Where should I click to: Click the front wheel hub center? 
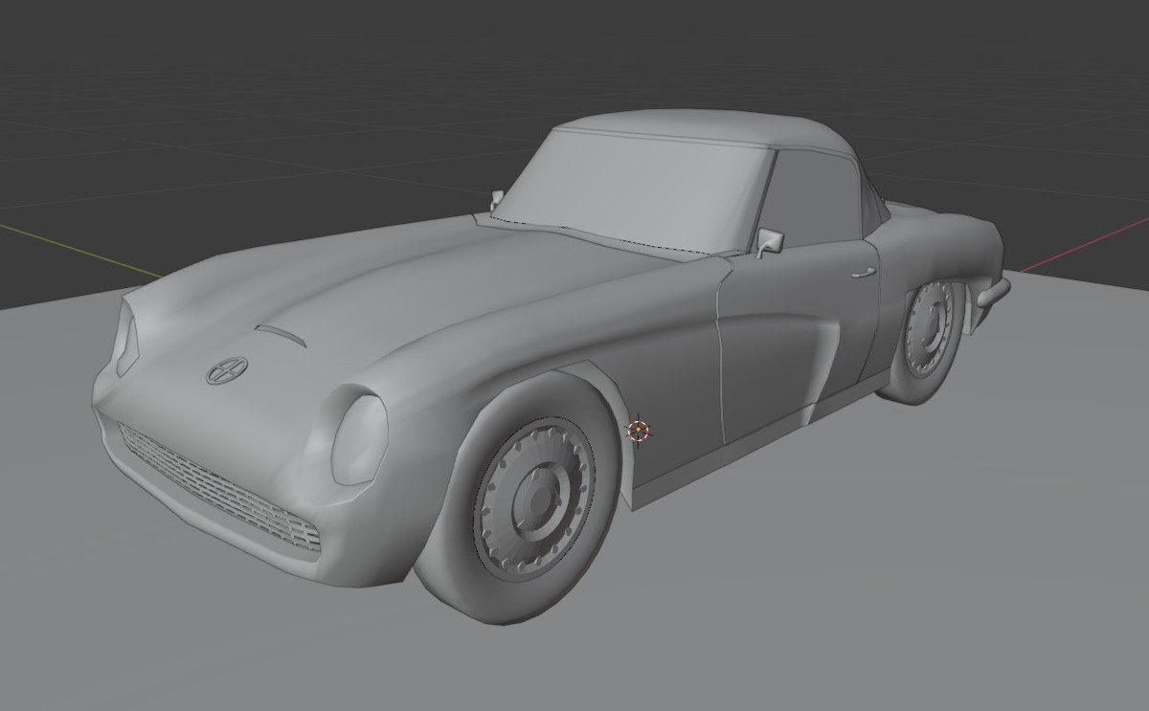click(532, 499)
